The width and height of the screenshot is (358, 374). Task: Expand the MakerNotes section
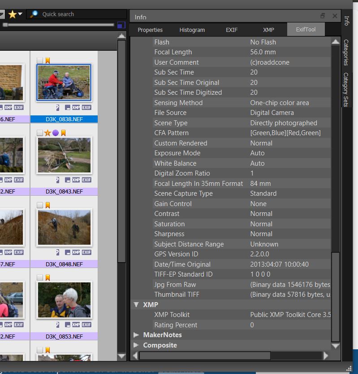click(x=136, y=335)
